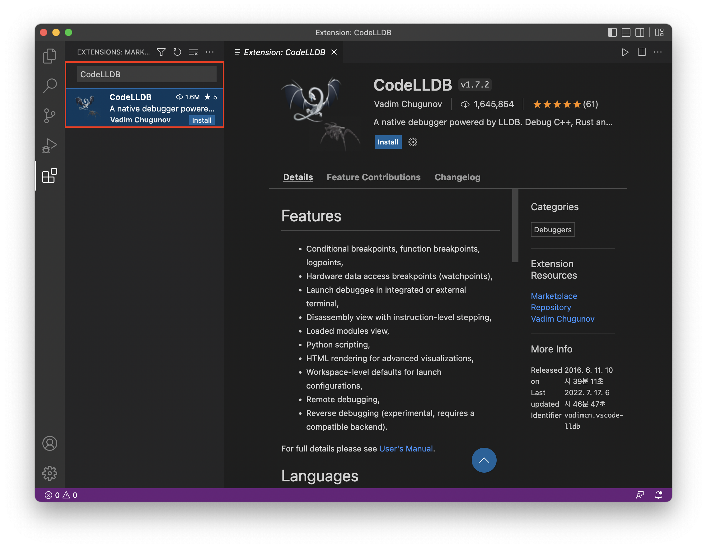The height and width of the screenshot is (548, 707).
Task: Toggle secondary side bar visibility
Action: 640,32
